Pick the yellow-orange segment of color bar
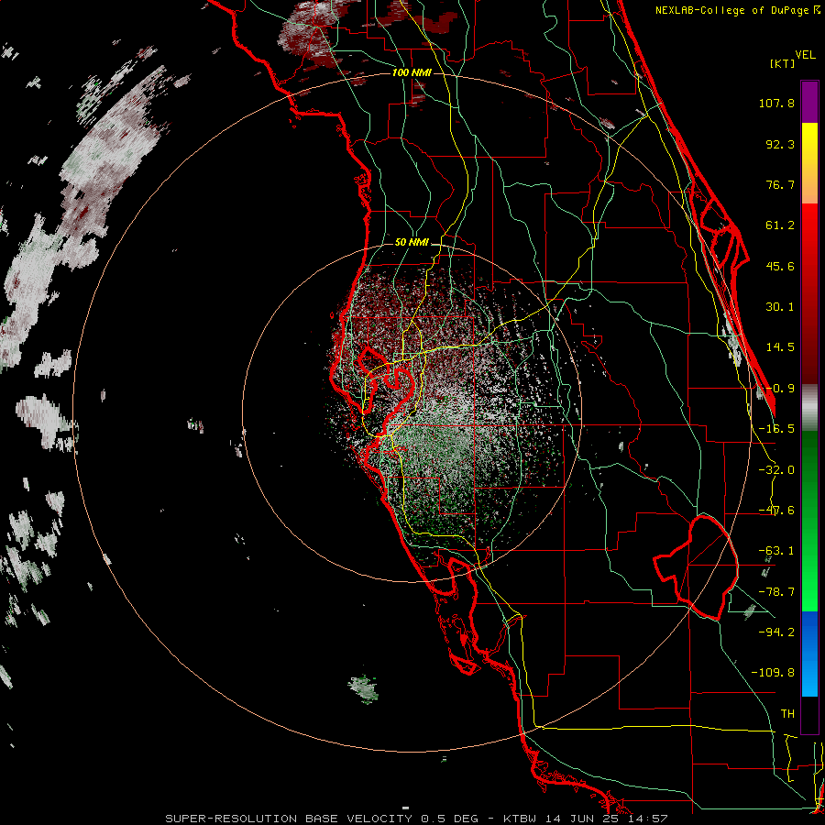 pyautogui.click(x=809, y=163)
